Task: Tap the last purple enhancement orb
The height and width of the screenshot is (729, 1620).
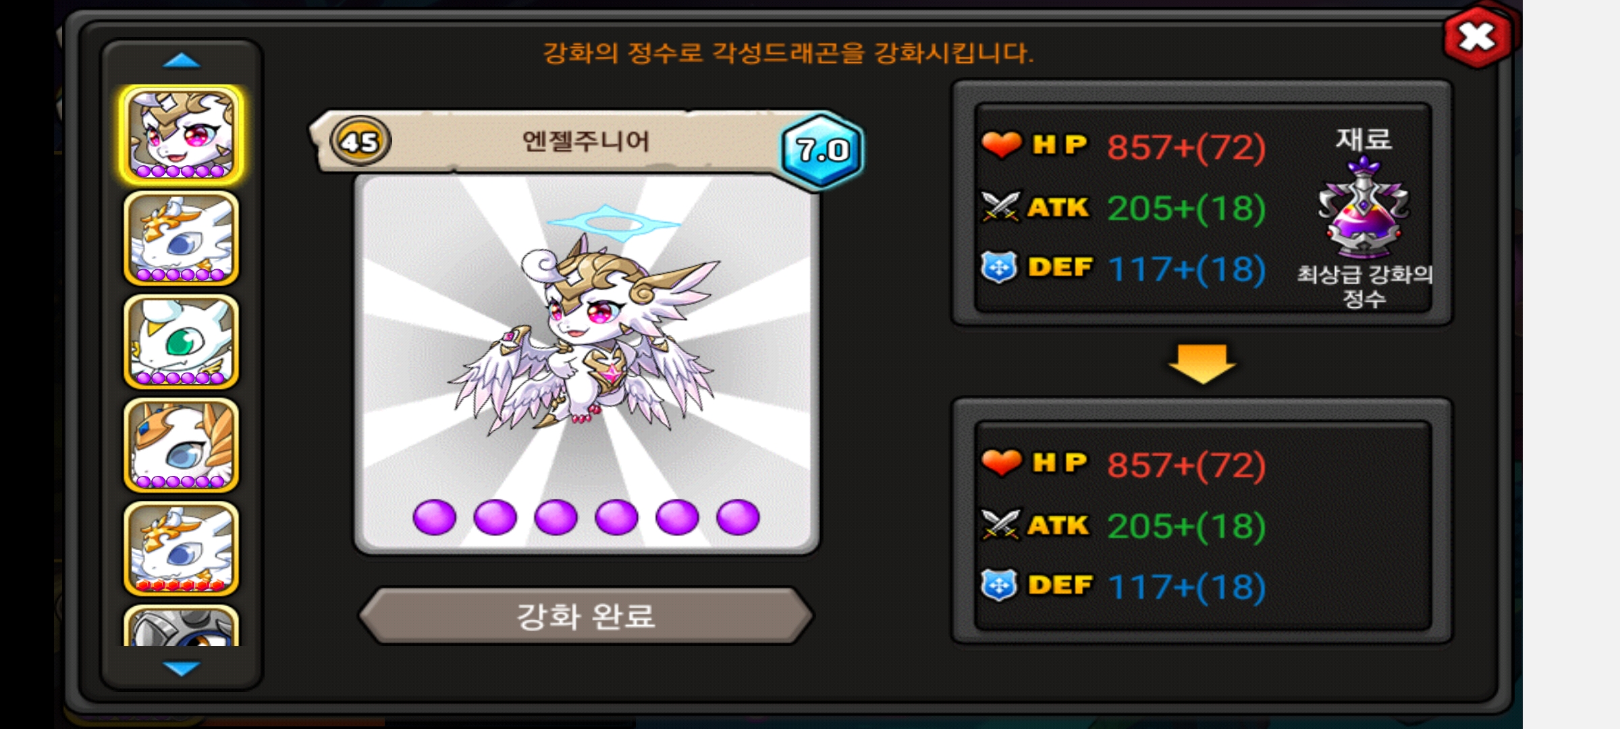Action: 738,518
